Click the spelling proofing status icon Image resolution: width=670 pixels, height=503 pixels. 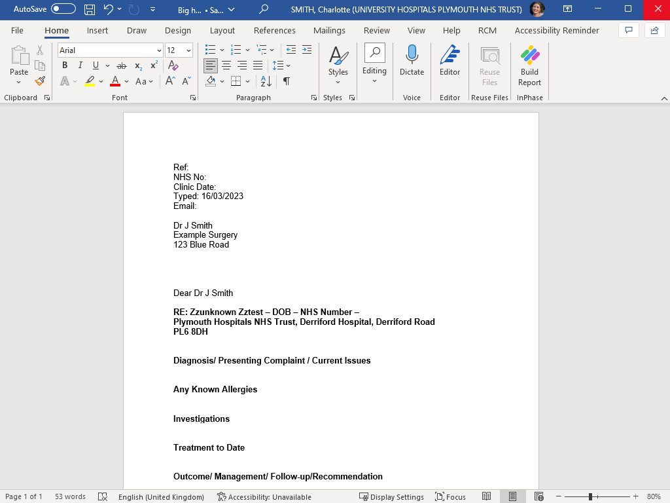[103, 496]
